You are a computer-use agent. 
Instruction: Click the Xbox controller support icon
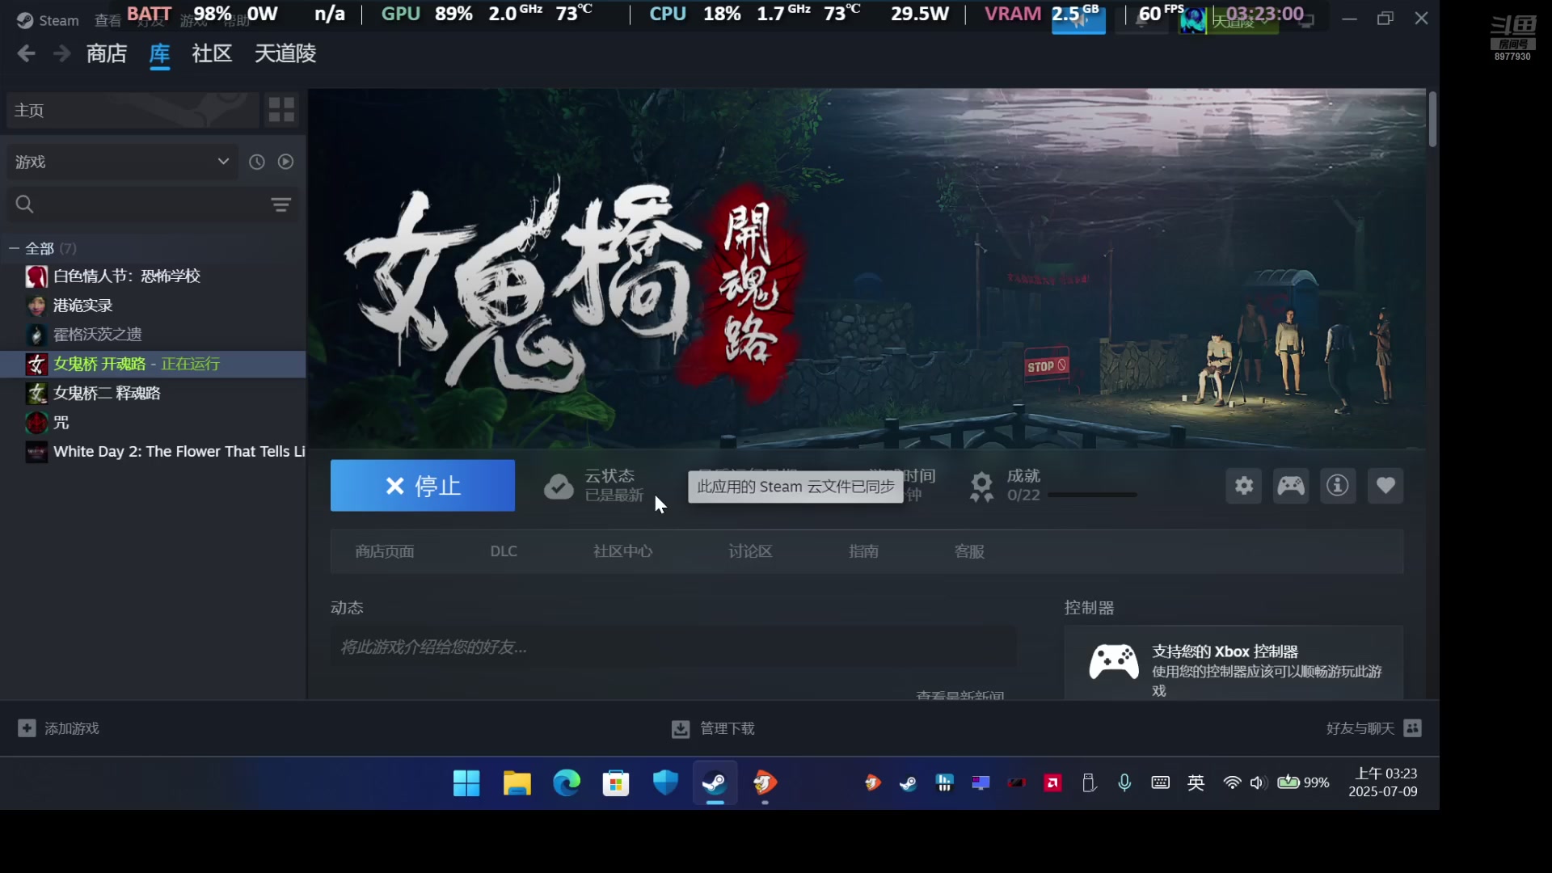[1114, 663]
